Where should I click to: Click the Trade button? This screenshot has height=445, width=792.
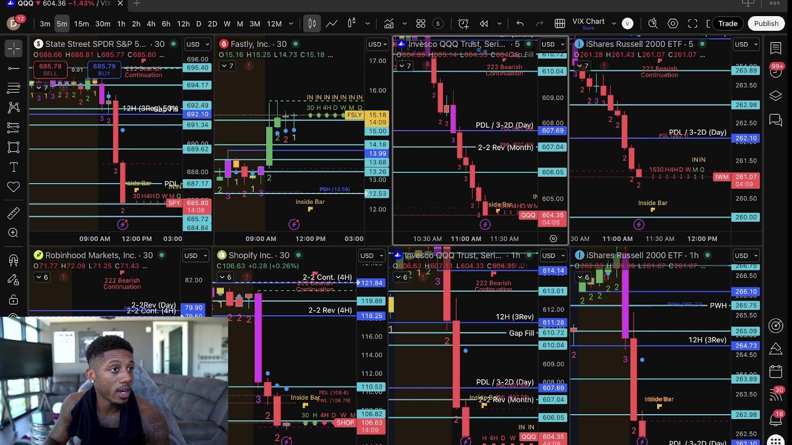728,23
